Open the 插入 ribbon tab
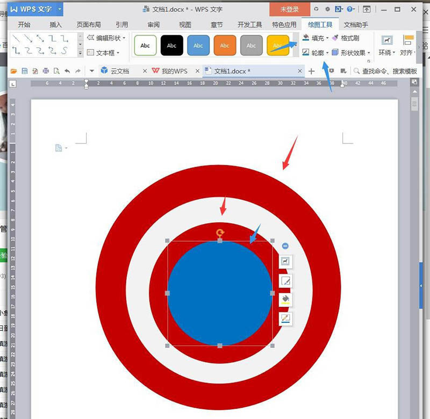The image size is (430, 419). coord(56,25)
